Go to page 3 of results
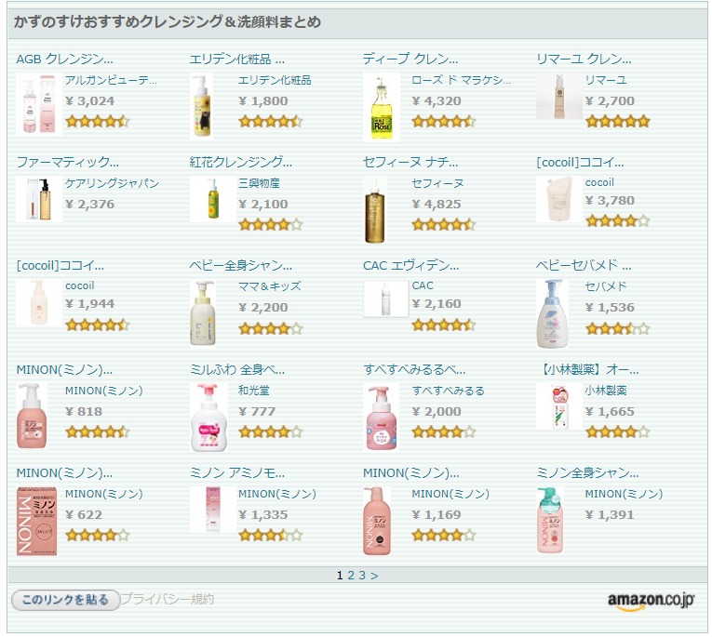 pos(362,576)
